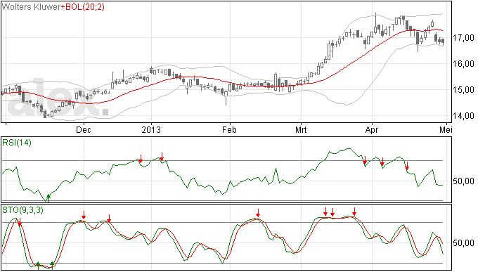
Task: Click the Mrt date axis label
Action: [x=301, y=129]
